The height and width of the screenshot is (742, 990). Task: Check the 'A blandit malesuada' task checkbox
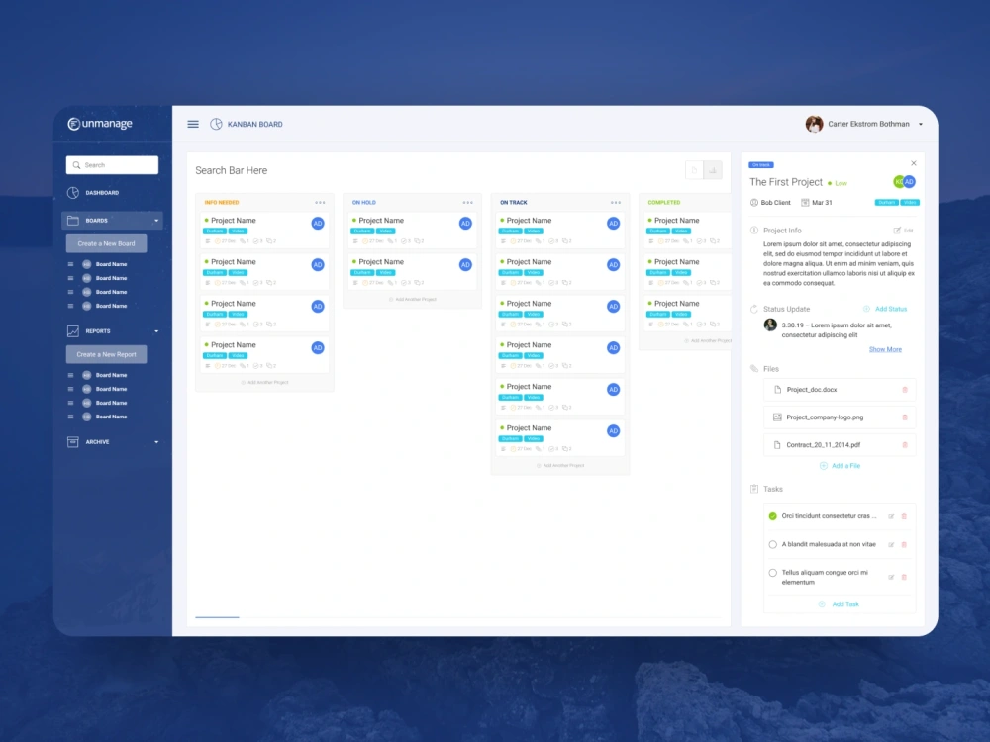(x=772, y=544)
